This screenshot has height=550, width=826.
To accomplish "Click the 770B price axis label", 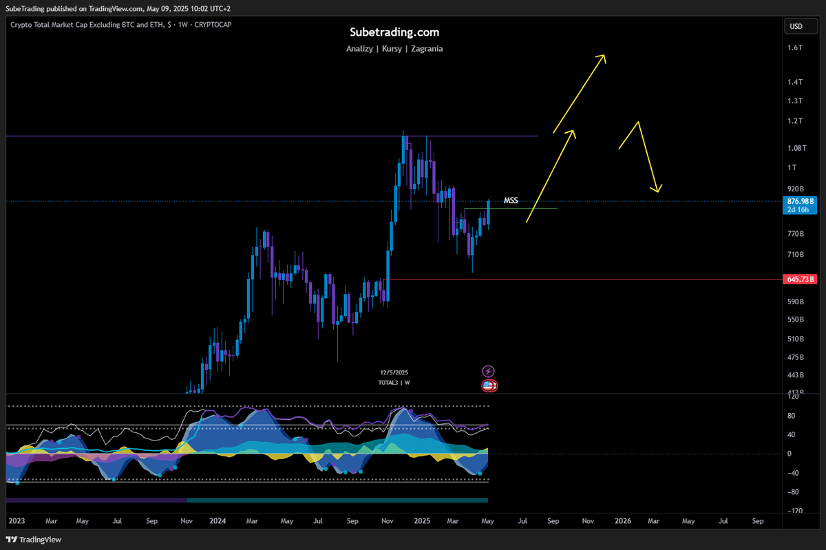I will point(796,234).
